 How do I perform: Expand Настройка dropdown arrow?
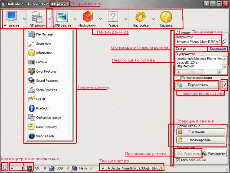(x=154, y=19)
